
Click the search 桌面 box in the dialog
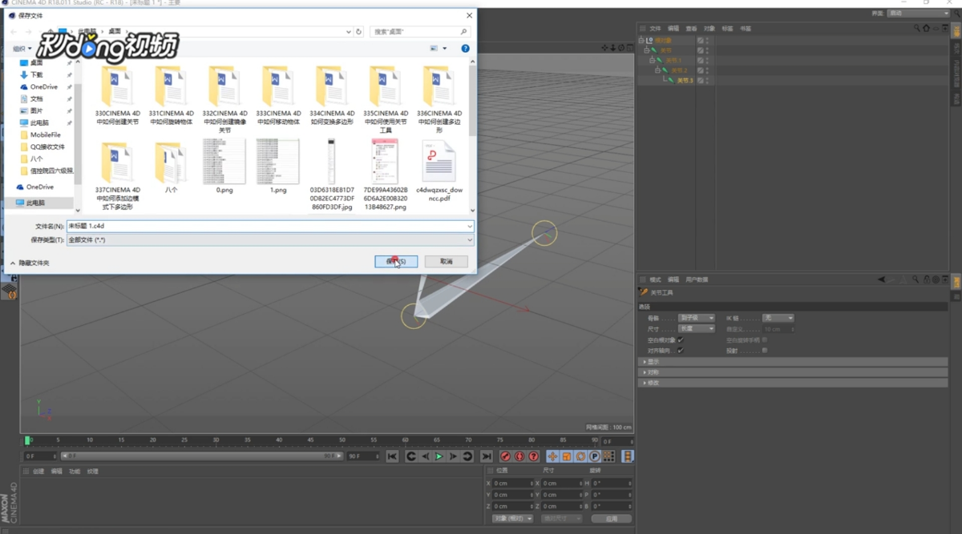pos(419,32)
